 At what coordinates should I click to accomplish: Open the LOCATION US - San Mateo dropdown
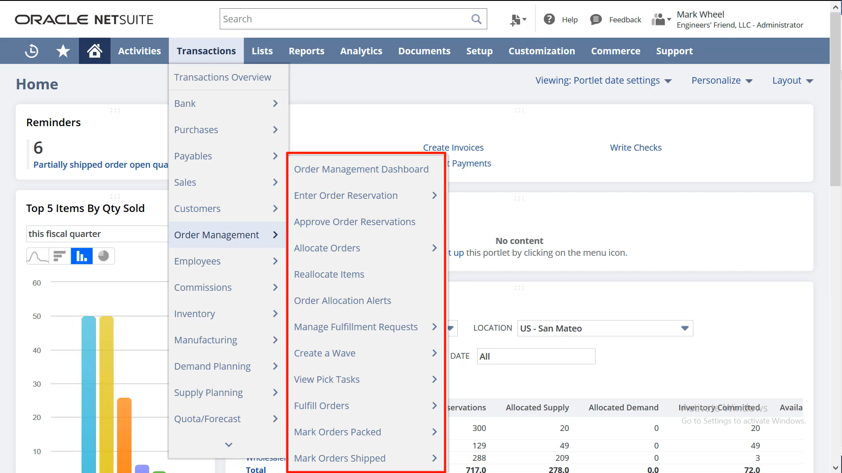click(605, 328)
